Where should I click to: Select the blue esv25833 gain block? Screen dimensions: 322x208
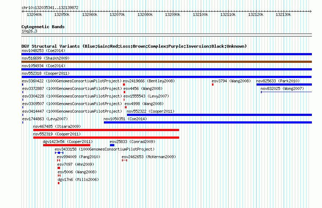click(x=112, y=145)
